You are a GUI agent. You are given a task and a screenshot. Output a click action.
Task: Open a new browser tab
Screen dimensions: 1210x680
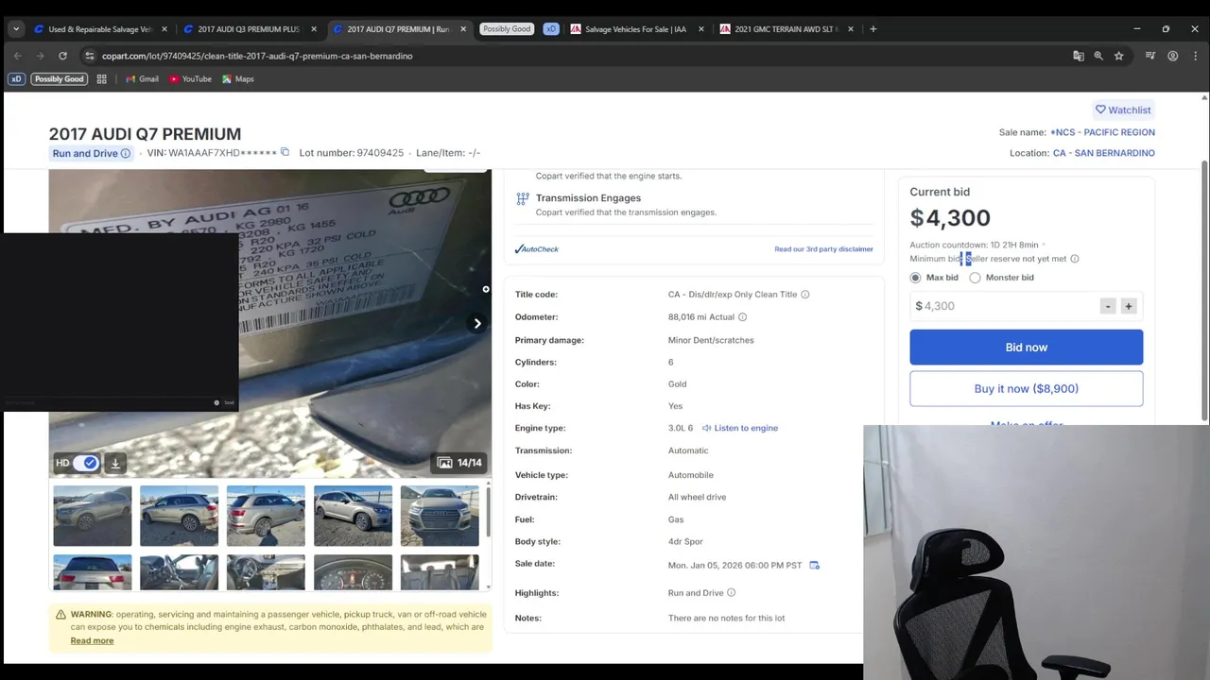[x=873, y=29]
